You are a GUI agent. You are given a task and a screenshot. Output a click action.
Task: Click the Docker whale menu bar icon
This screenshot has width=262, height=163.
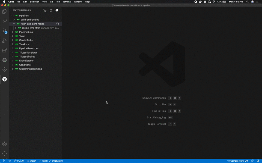coord(200,2)
